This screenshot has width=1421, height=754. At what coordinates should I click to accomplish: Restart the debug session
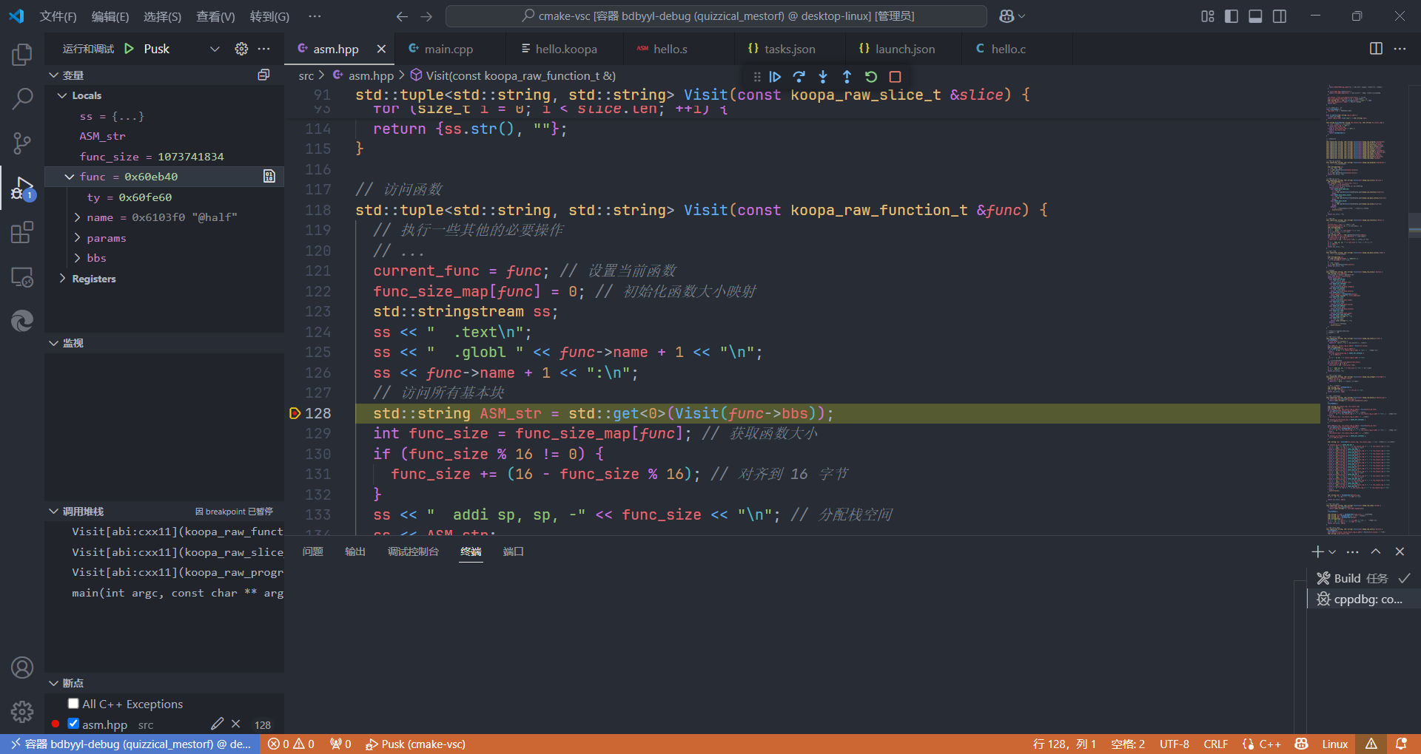[x=871, y=76]
